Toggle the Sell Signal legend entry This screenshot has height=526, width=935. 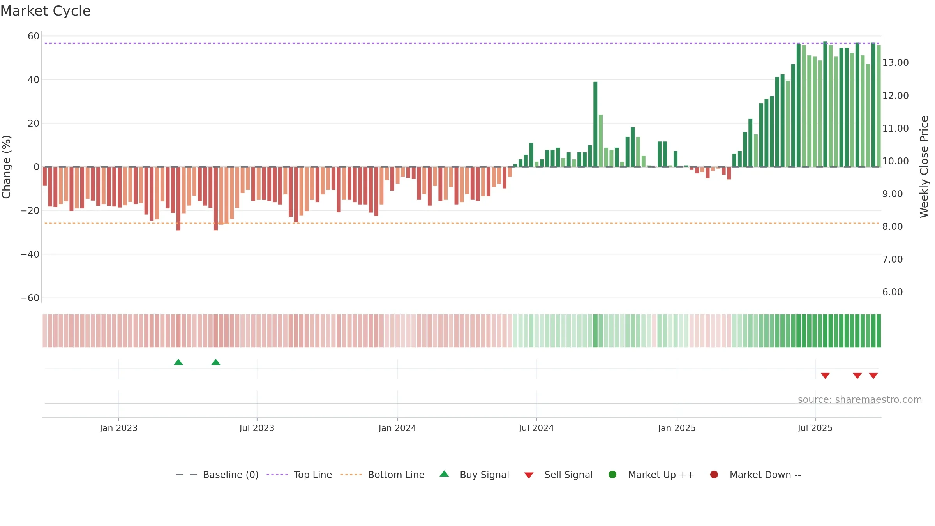point(558,475)
